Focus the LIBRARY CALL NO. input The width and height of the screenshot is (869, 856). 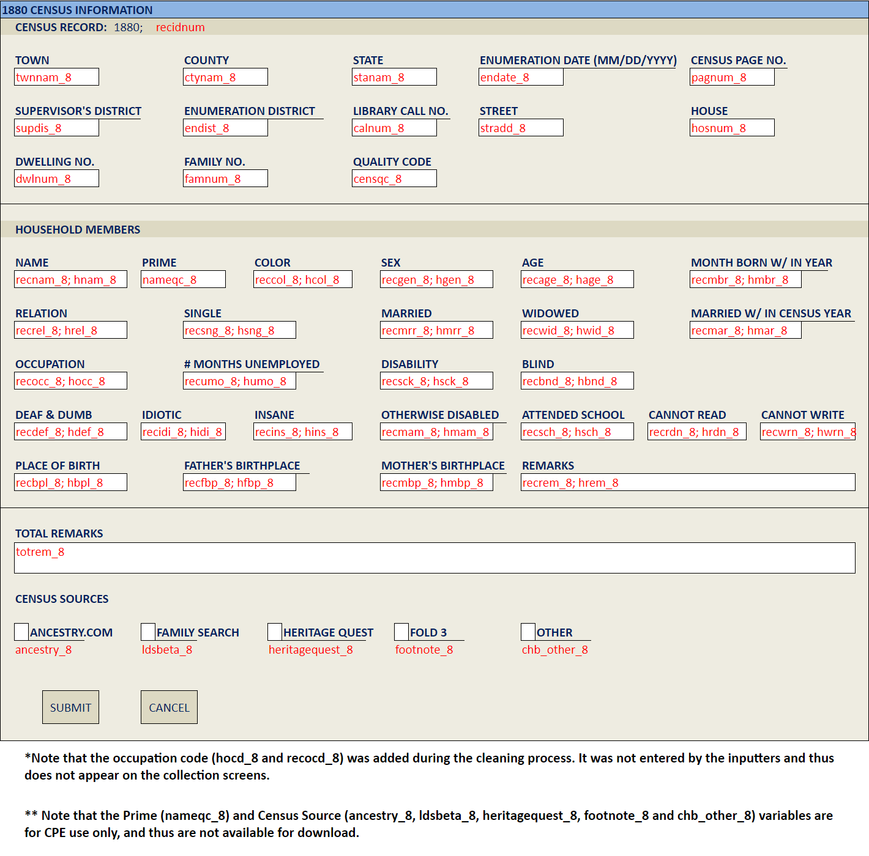394,128
